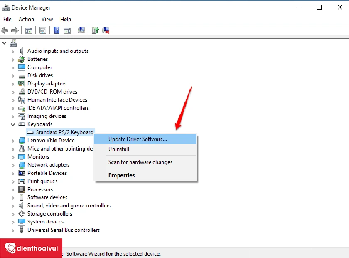The width and height of the screenshot is (349, 258).
Task: Click the Universal Serial Bus controllers icon
Action: pos(22,230)
